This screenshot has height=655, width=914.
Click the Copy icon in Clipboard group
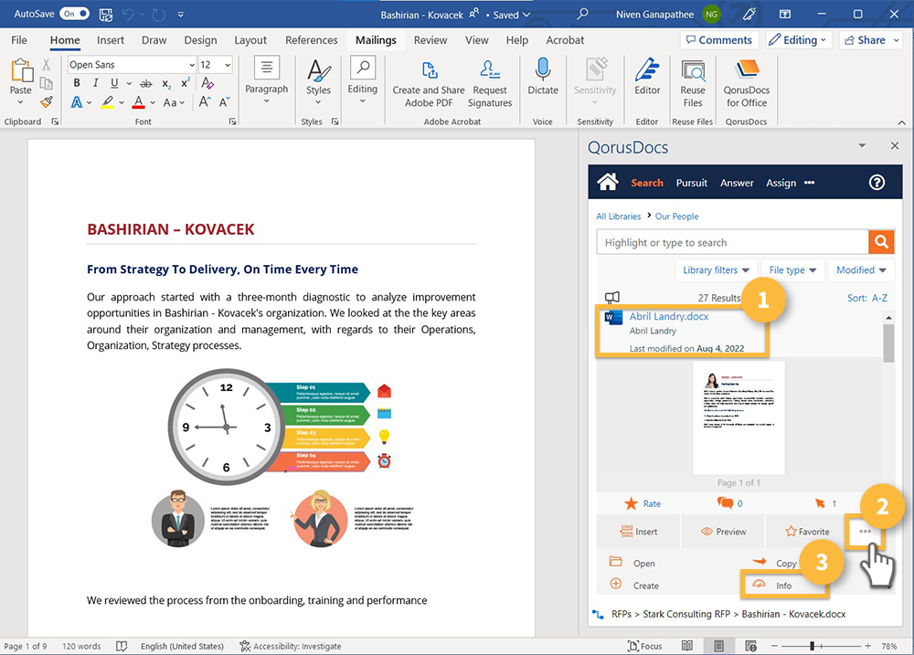(x=47, y=83)
